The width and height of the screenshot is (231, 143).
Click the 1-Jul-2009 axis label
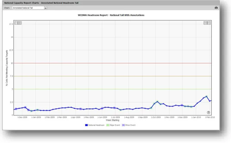115,117
